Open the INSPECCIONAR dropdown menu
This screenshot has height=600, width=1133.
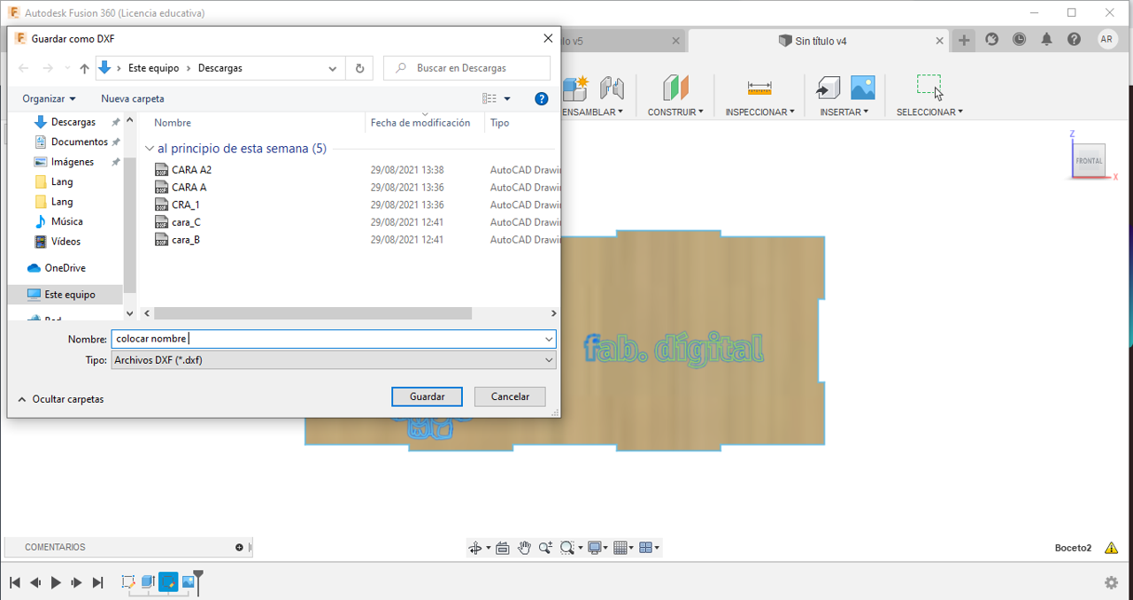point(759,112)
